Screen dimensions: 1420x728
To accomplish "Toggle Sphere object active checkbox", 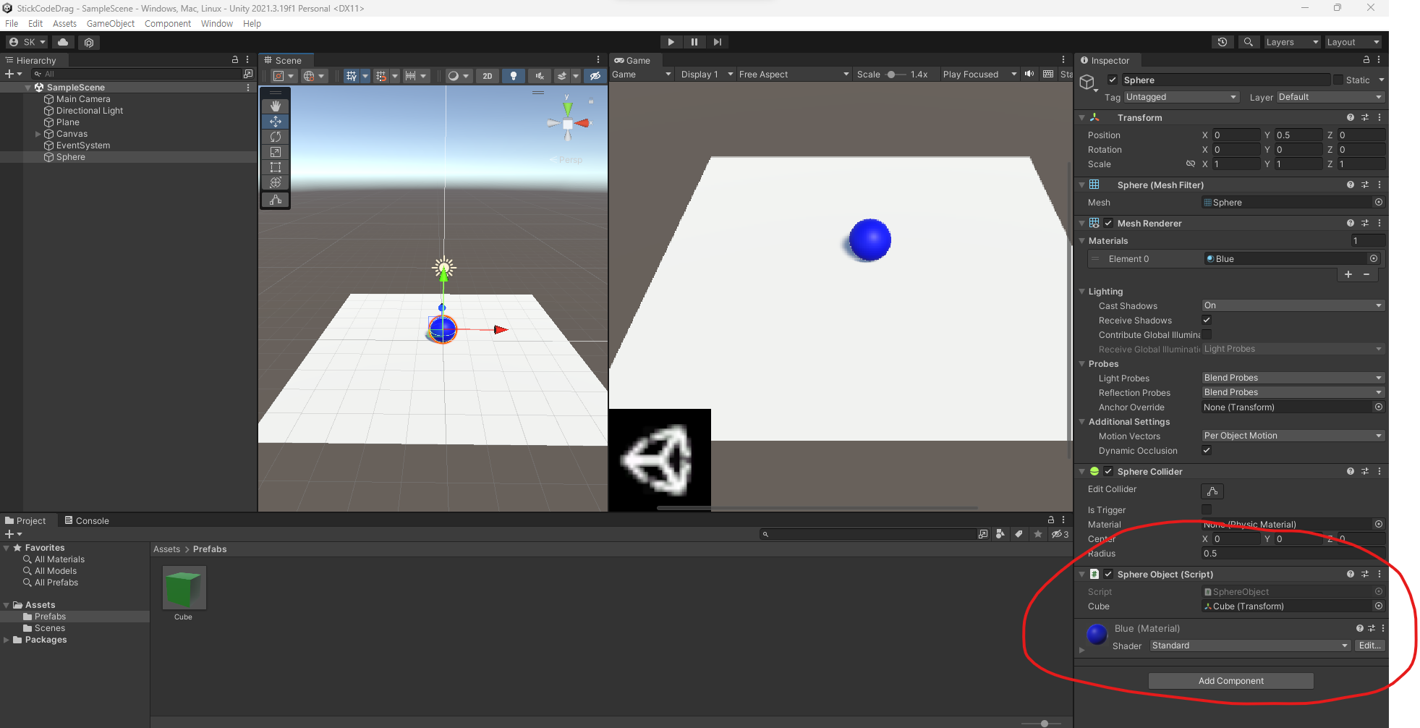I will [x=1113, y=80].
